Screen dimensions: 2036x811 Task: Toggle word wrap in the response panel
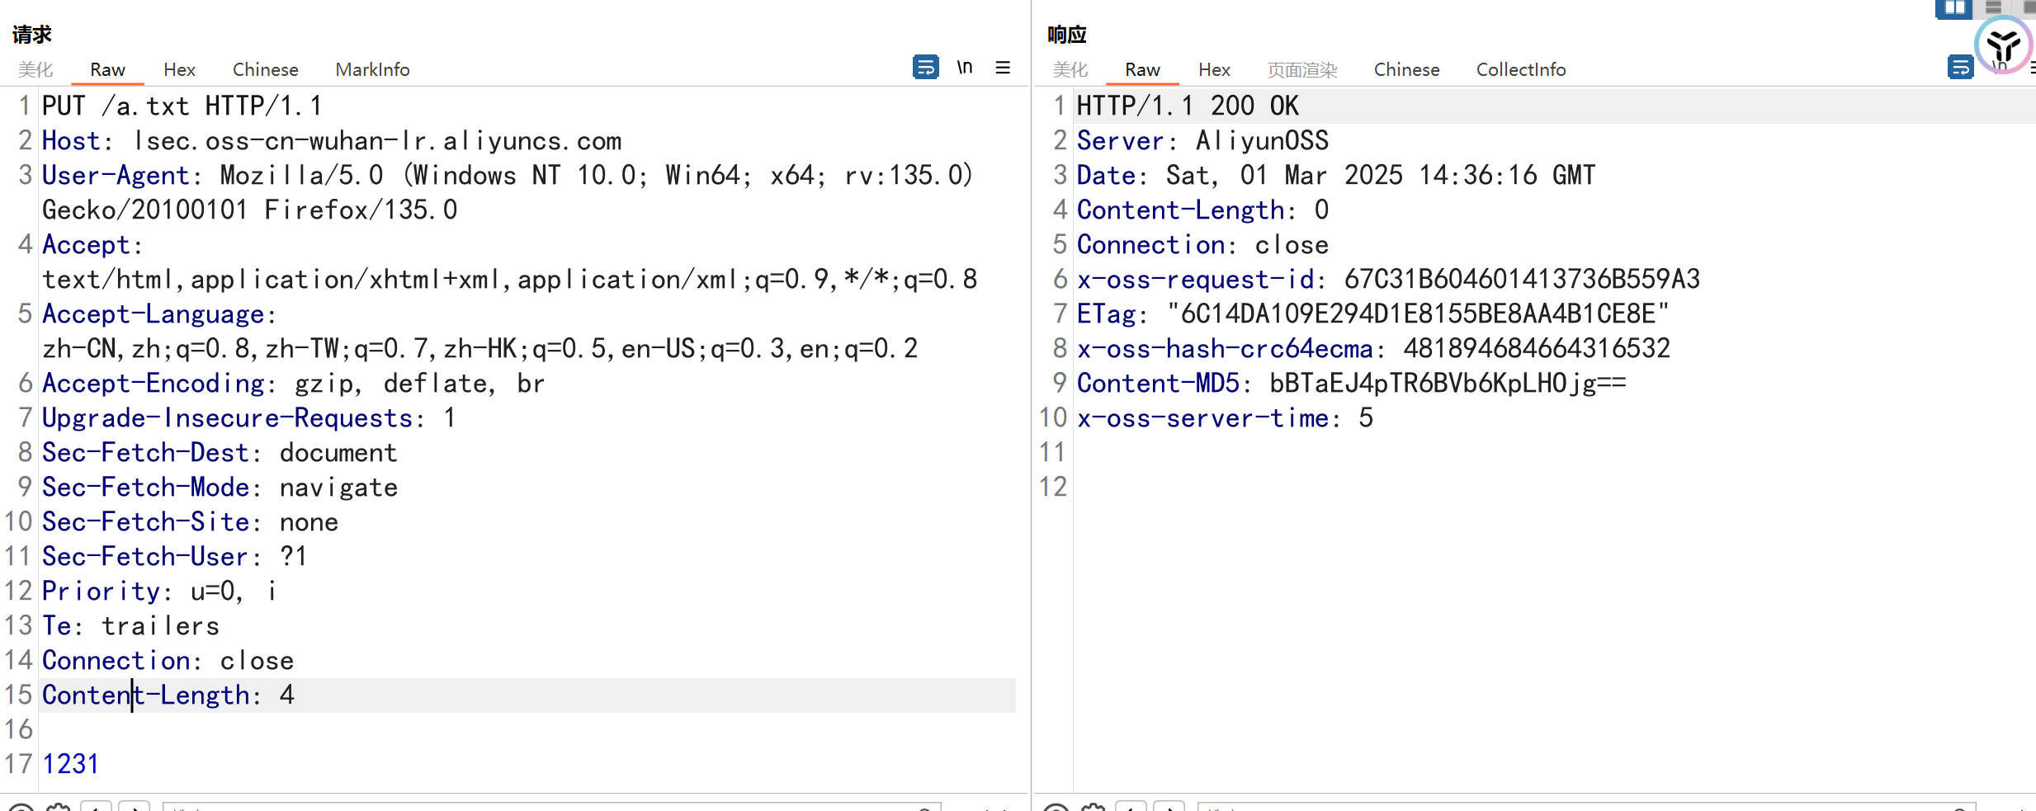[x=1960, y=67]
